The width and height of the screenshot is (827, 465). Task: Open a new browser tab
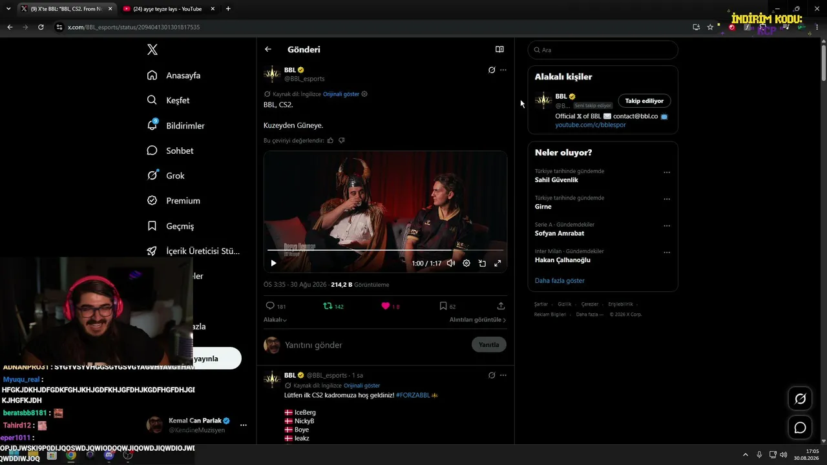(x=228, y=9)
